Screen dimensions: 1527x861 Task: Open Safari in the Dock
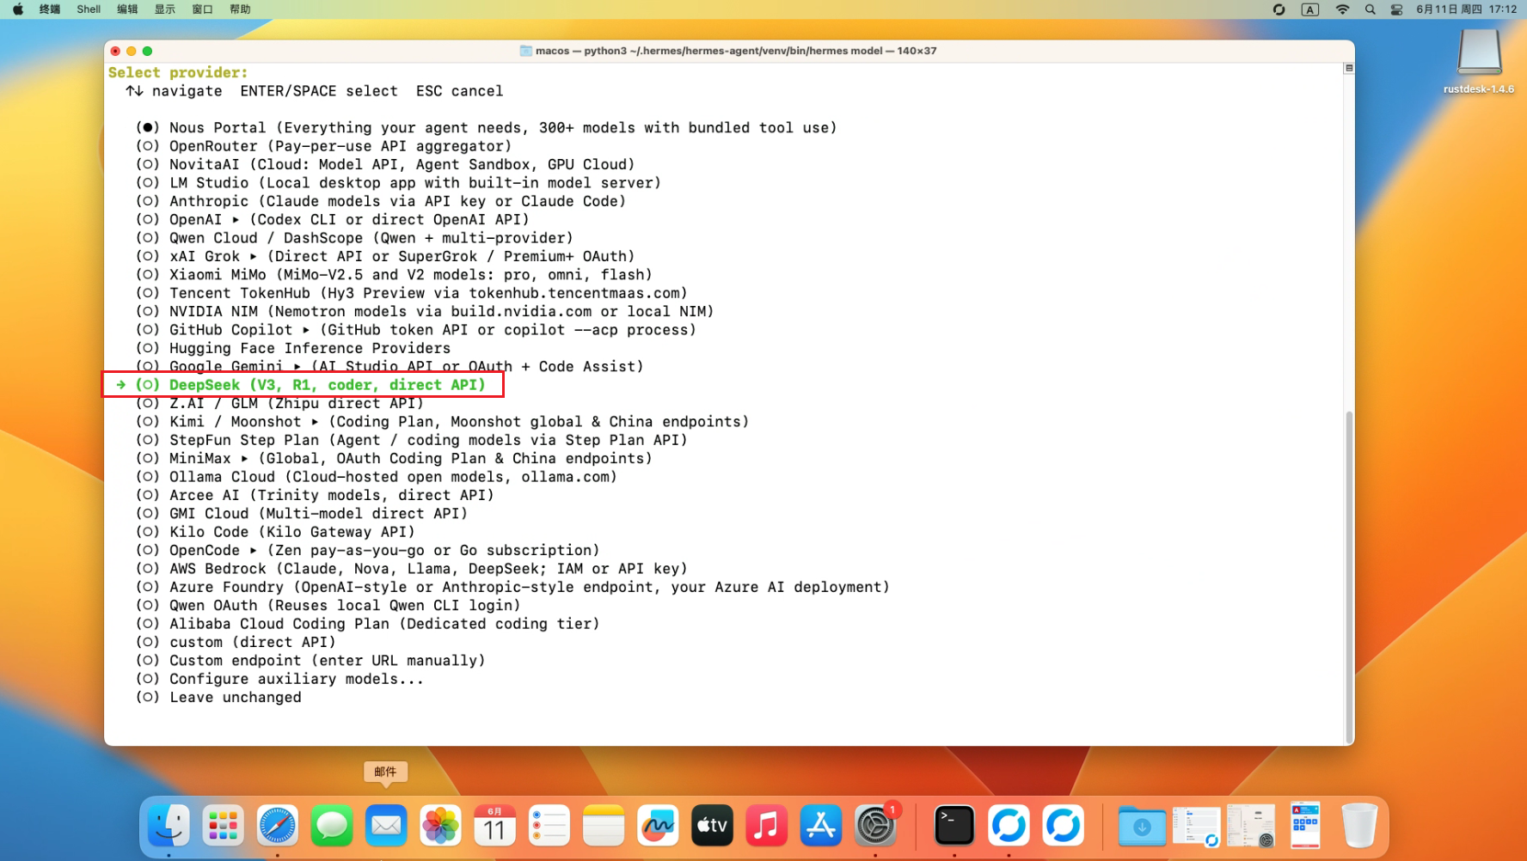pyautogui.click(x=278, y=826)
